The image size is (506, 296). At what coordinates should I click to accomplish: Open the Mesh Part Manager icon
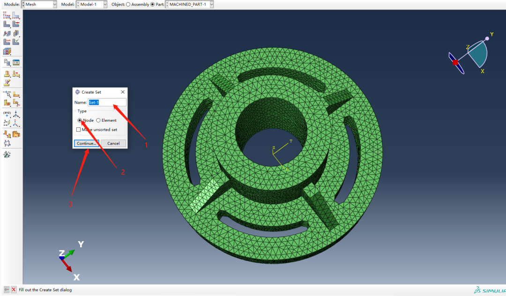[x=16, y=63]
